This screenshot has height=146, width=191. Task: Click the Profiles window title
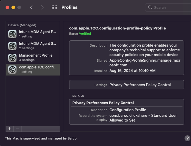tap(69, 7)
